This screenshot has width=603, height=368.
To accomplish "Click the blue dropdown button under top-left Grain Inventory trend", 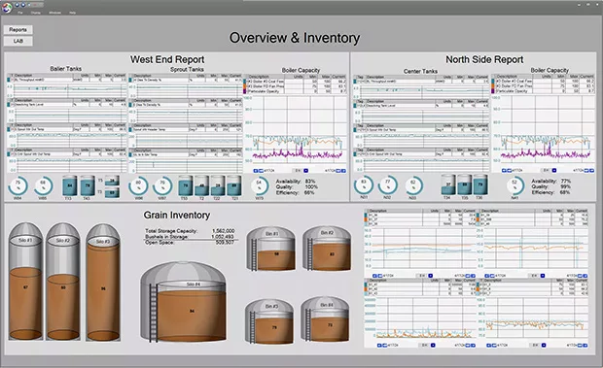I will (430, 276).
